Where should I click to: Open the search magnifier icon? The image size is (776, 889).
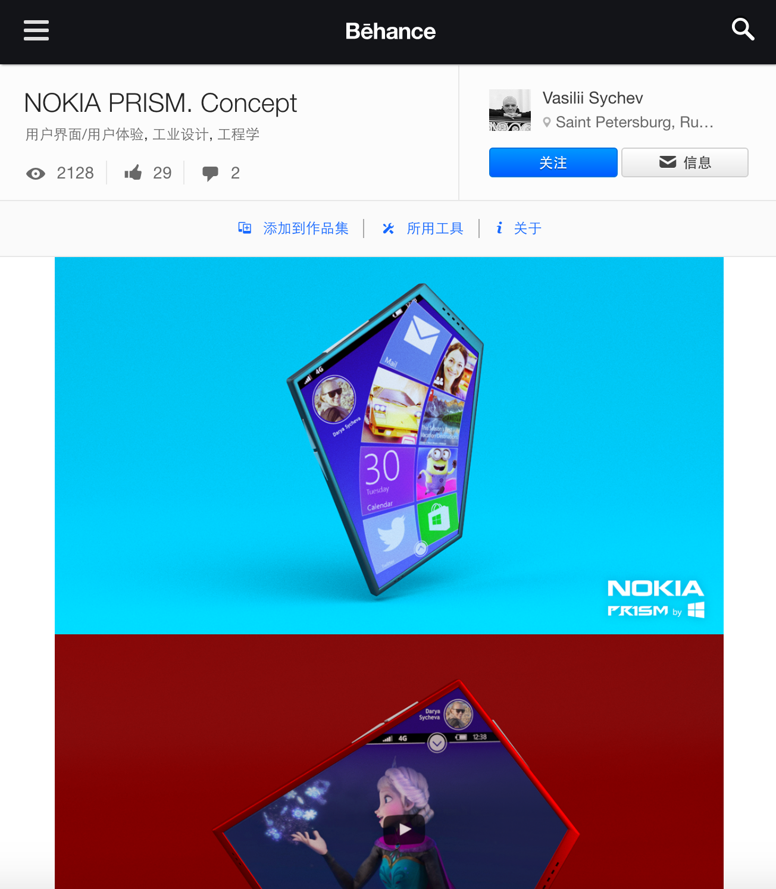[743, 29]
